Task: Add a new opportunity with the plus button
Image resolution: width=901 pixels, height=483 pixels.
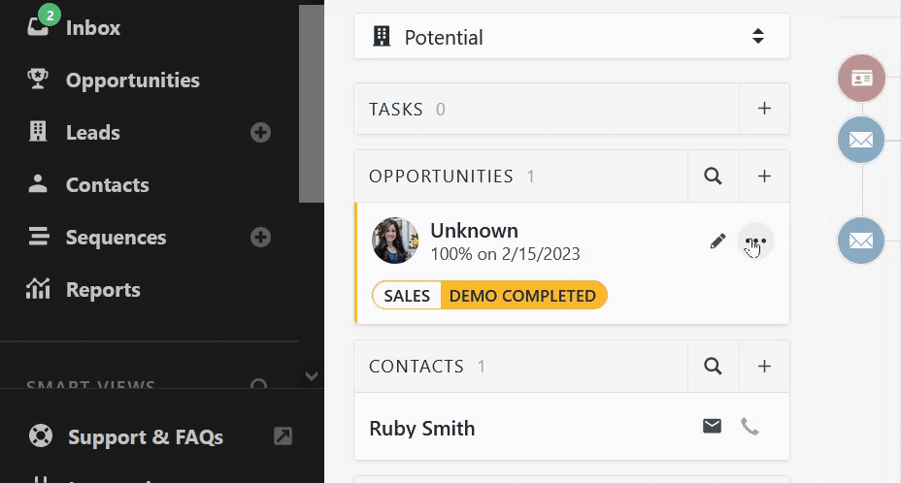Action: click(764, 177)
